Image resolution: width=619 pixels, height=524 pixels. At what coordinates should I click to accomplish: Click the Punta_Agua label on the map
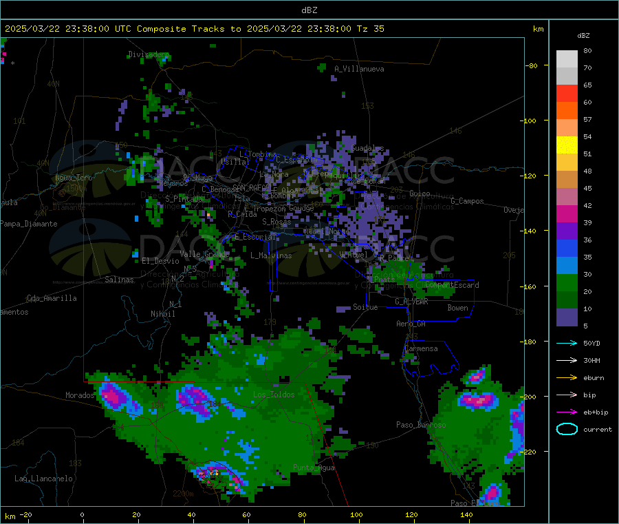[x=314, y=468]
